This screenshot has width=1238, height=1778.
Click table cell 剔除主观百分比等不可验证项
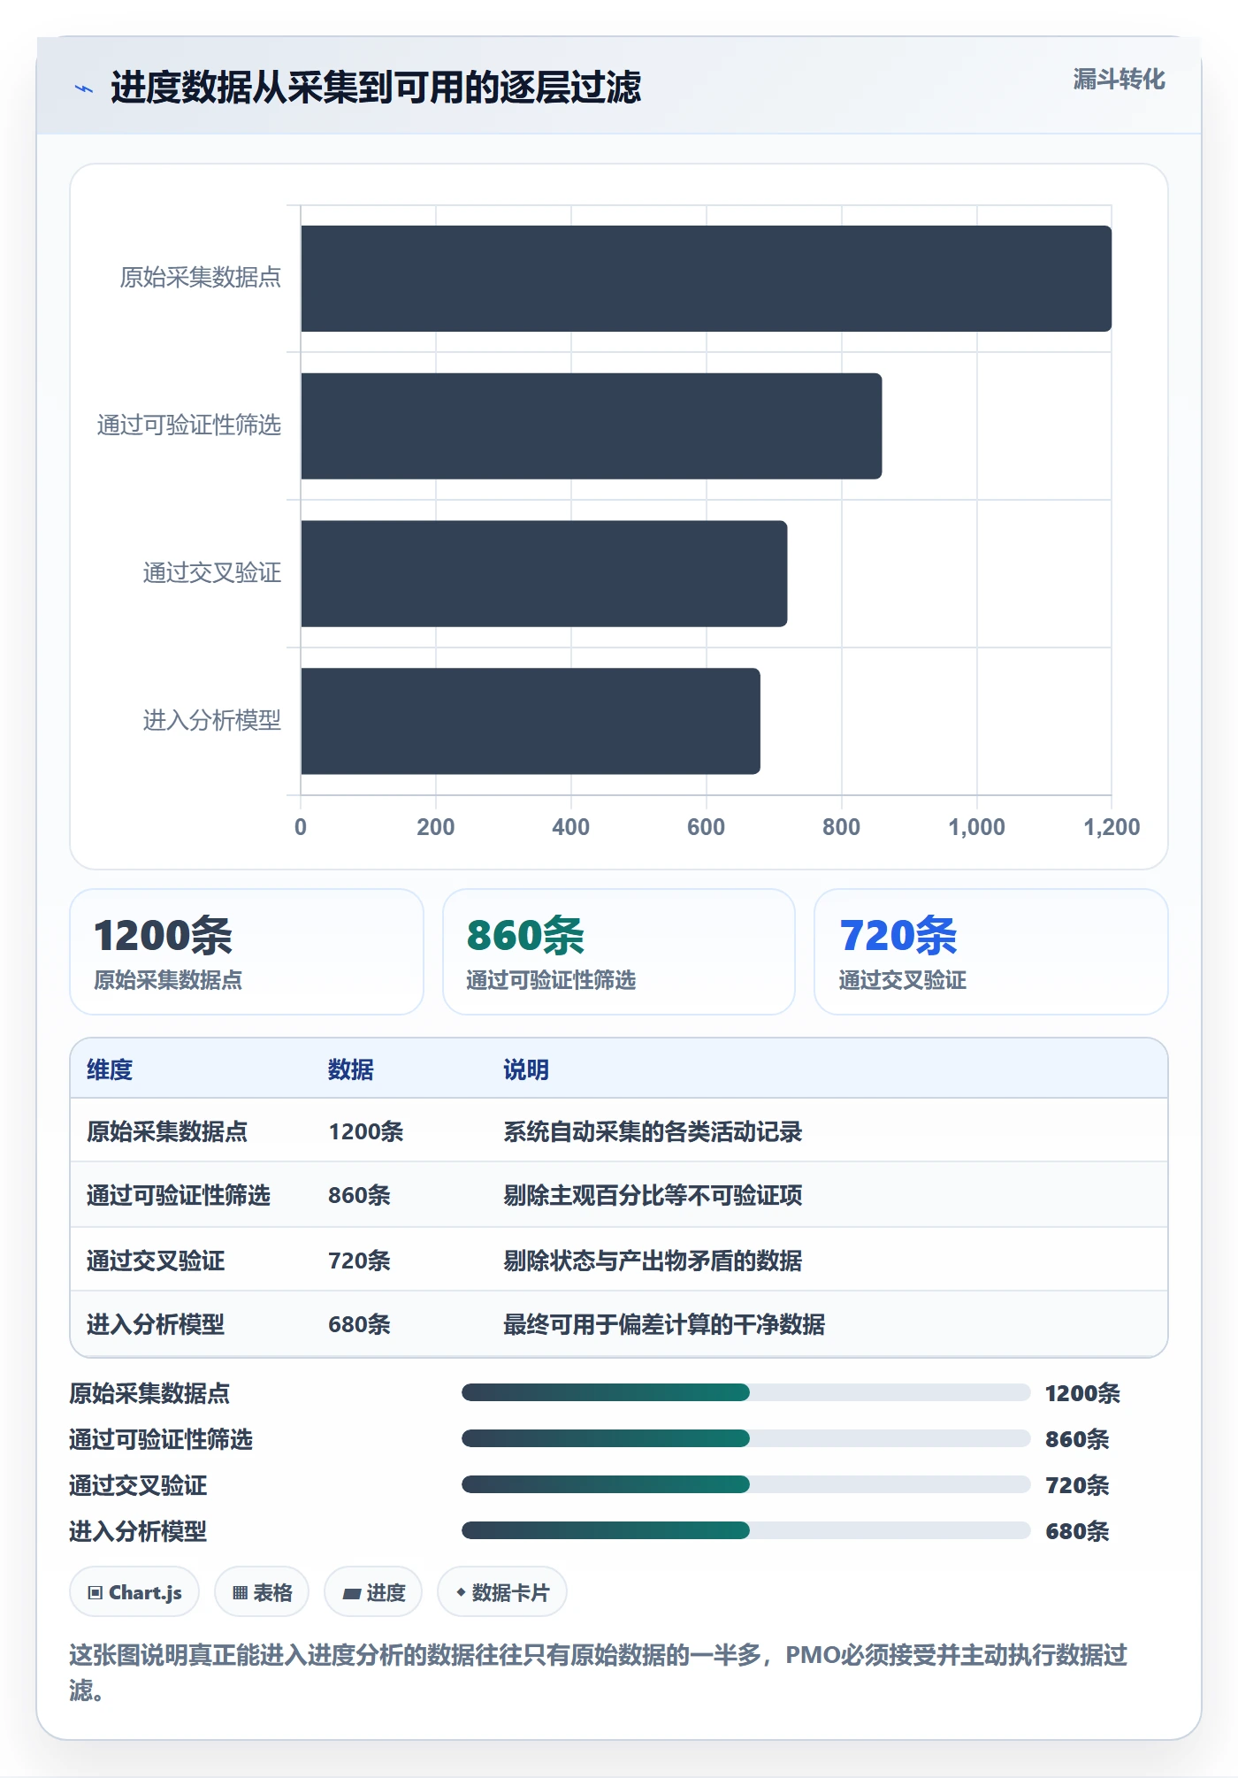[x=653, y=1195]
